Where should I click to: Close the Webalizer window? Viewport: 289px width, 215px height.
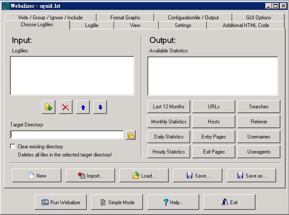[x=283, y=6]
